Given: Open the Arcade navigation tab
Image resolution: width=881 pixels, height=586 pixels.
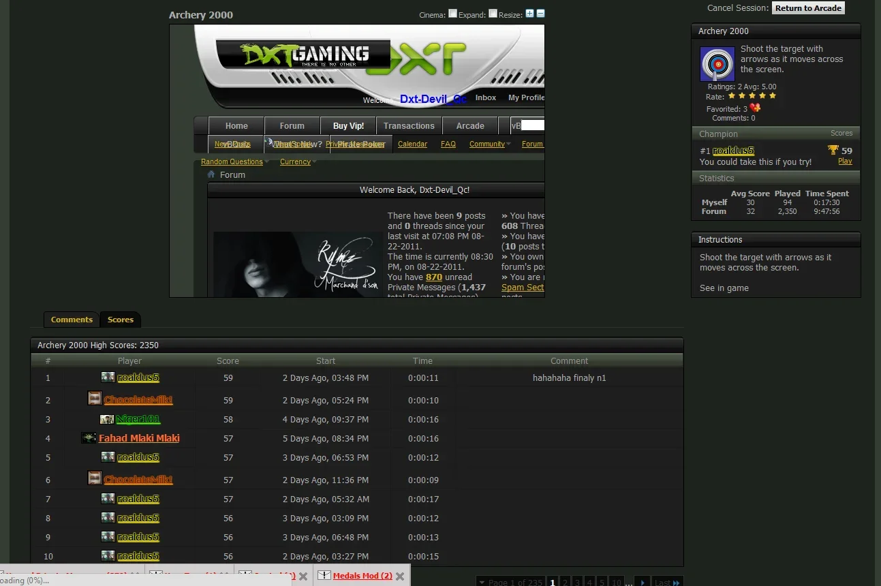Looking at the screenshot, I should (x=470, y=125).
